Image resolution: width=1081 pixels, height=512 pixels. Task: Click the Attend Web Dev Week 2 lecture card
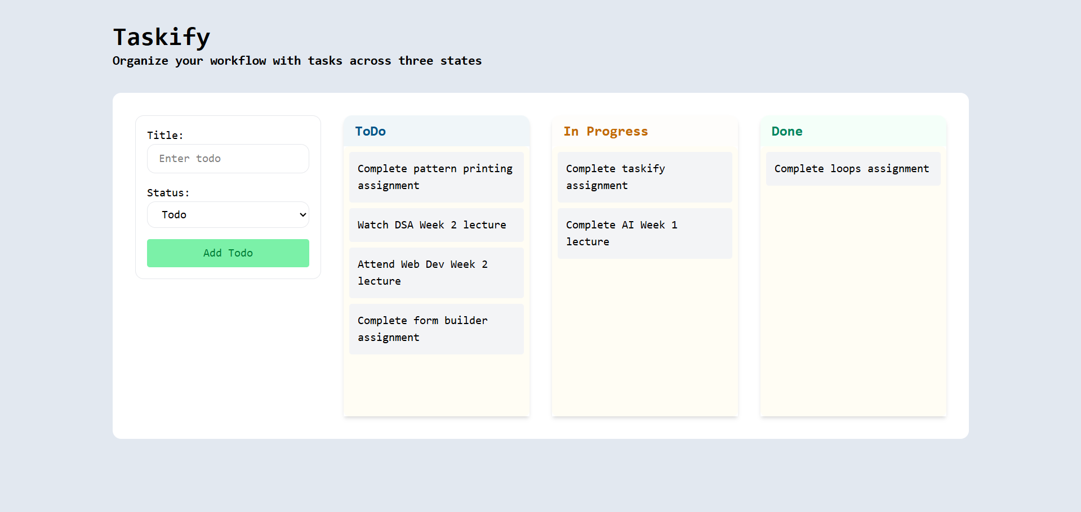point(436,272)
